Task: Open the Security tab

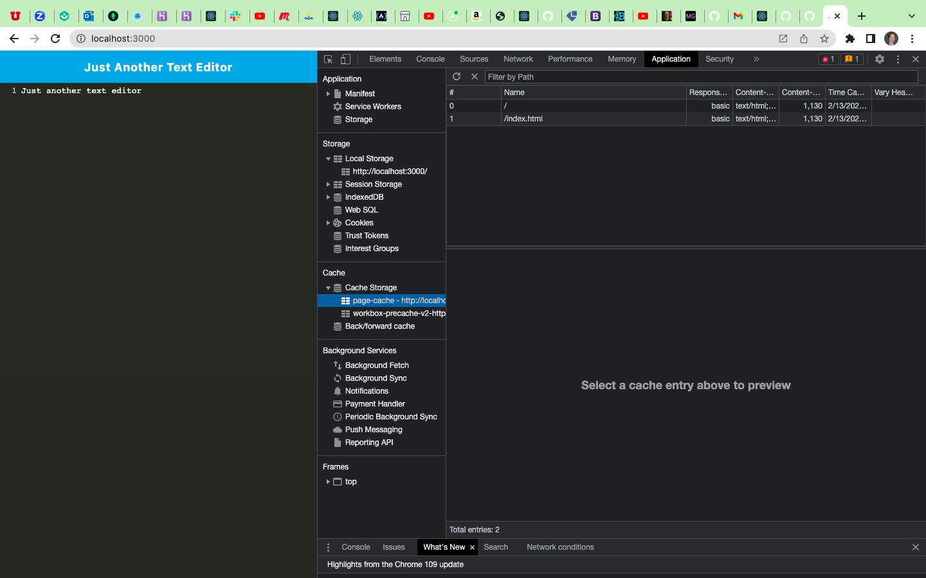Action: tap(720, 59)
